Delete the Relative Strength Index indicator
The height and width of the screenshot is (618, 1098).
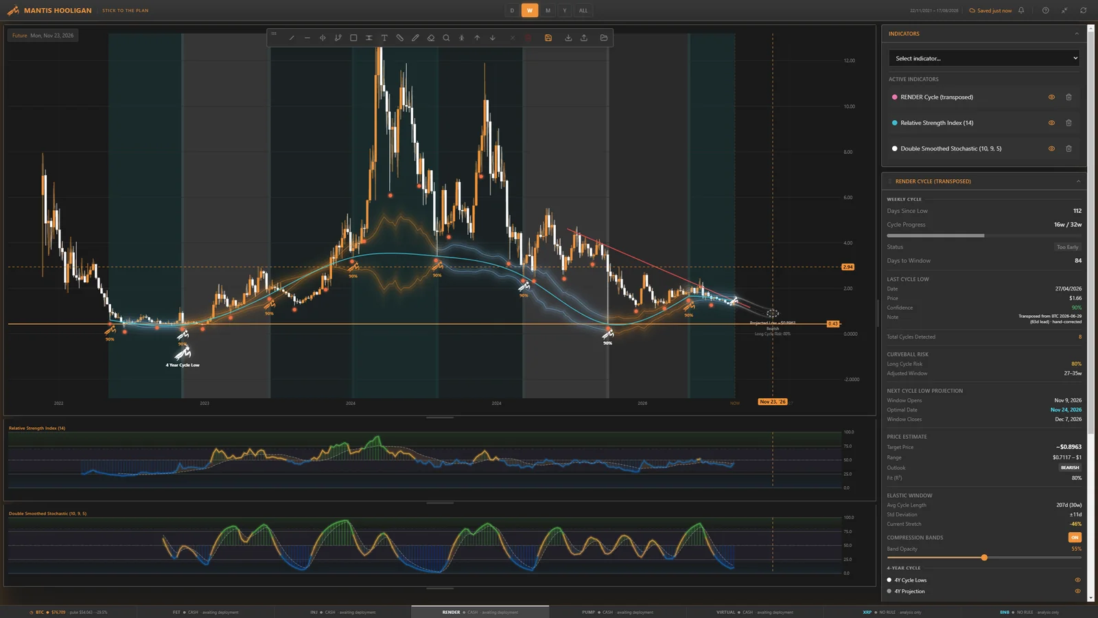click(x=1068, y=123)
